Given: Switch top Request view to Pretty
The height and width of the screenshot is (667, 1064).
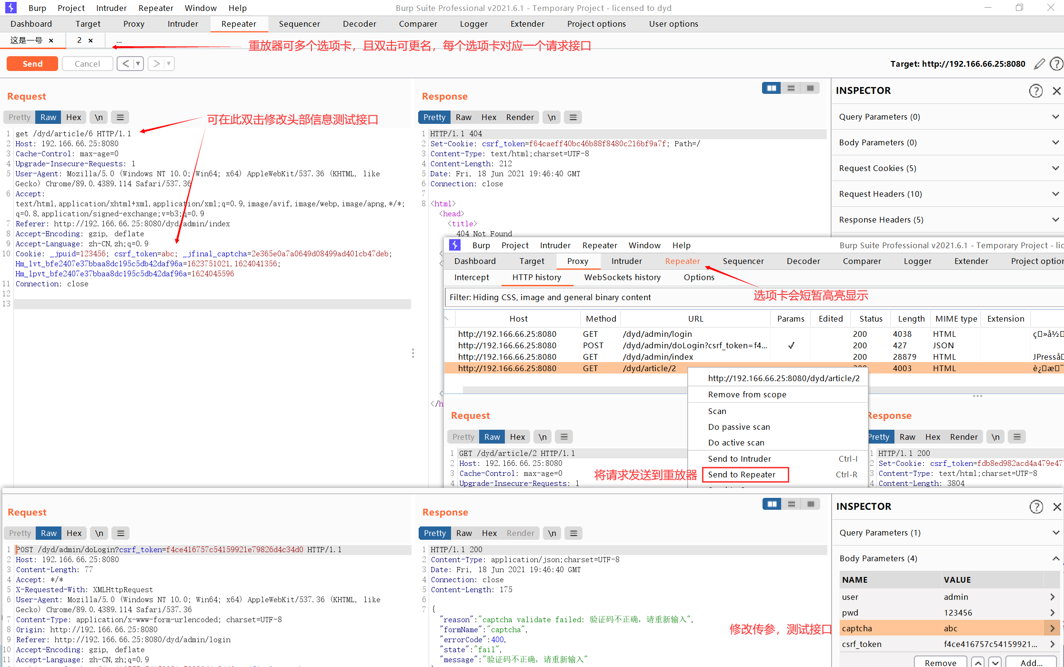Looking at the screenshot, I should (20, 117).
